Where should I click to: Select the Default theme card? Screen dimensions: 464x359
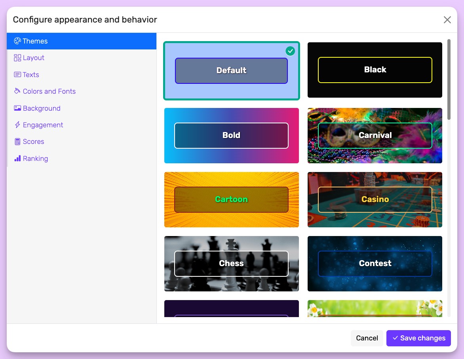click(232, 71)
